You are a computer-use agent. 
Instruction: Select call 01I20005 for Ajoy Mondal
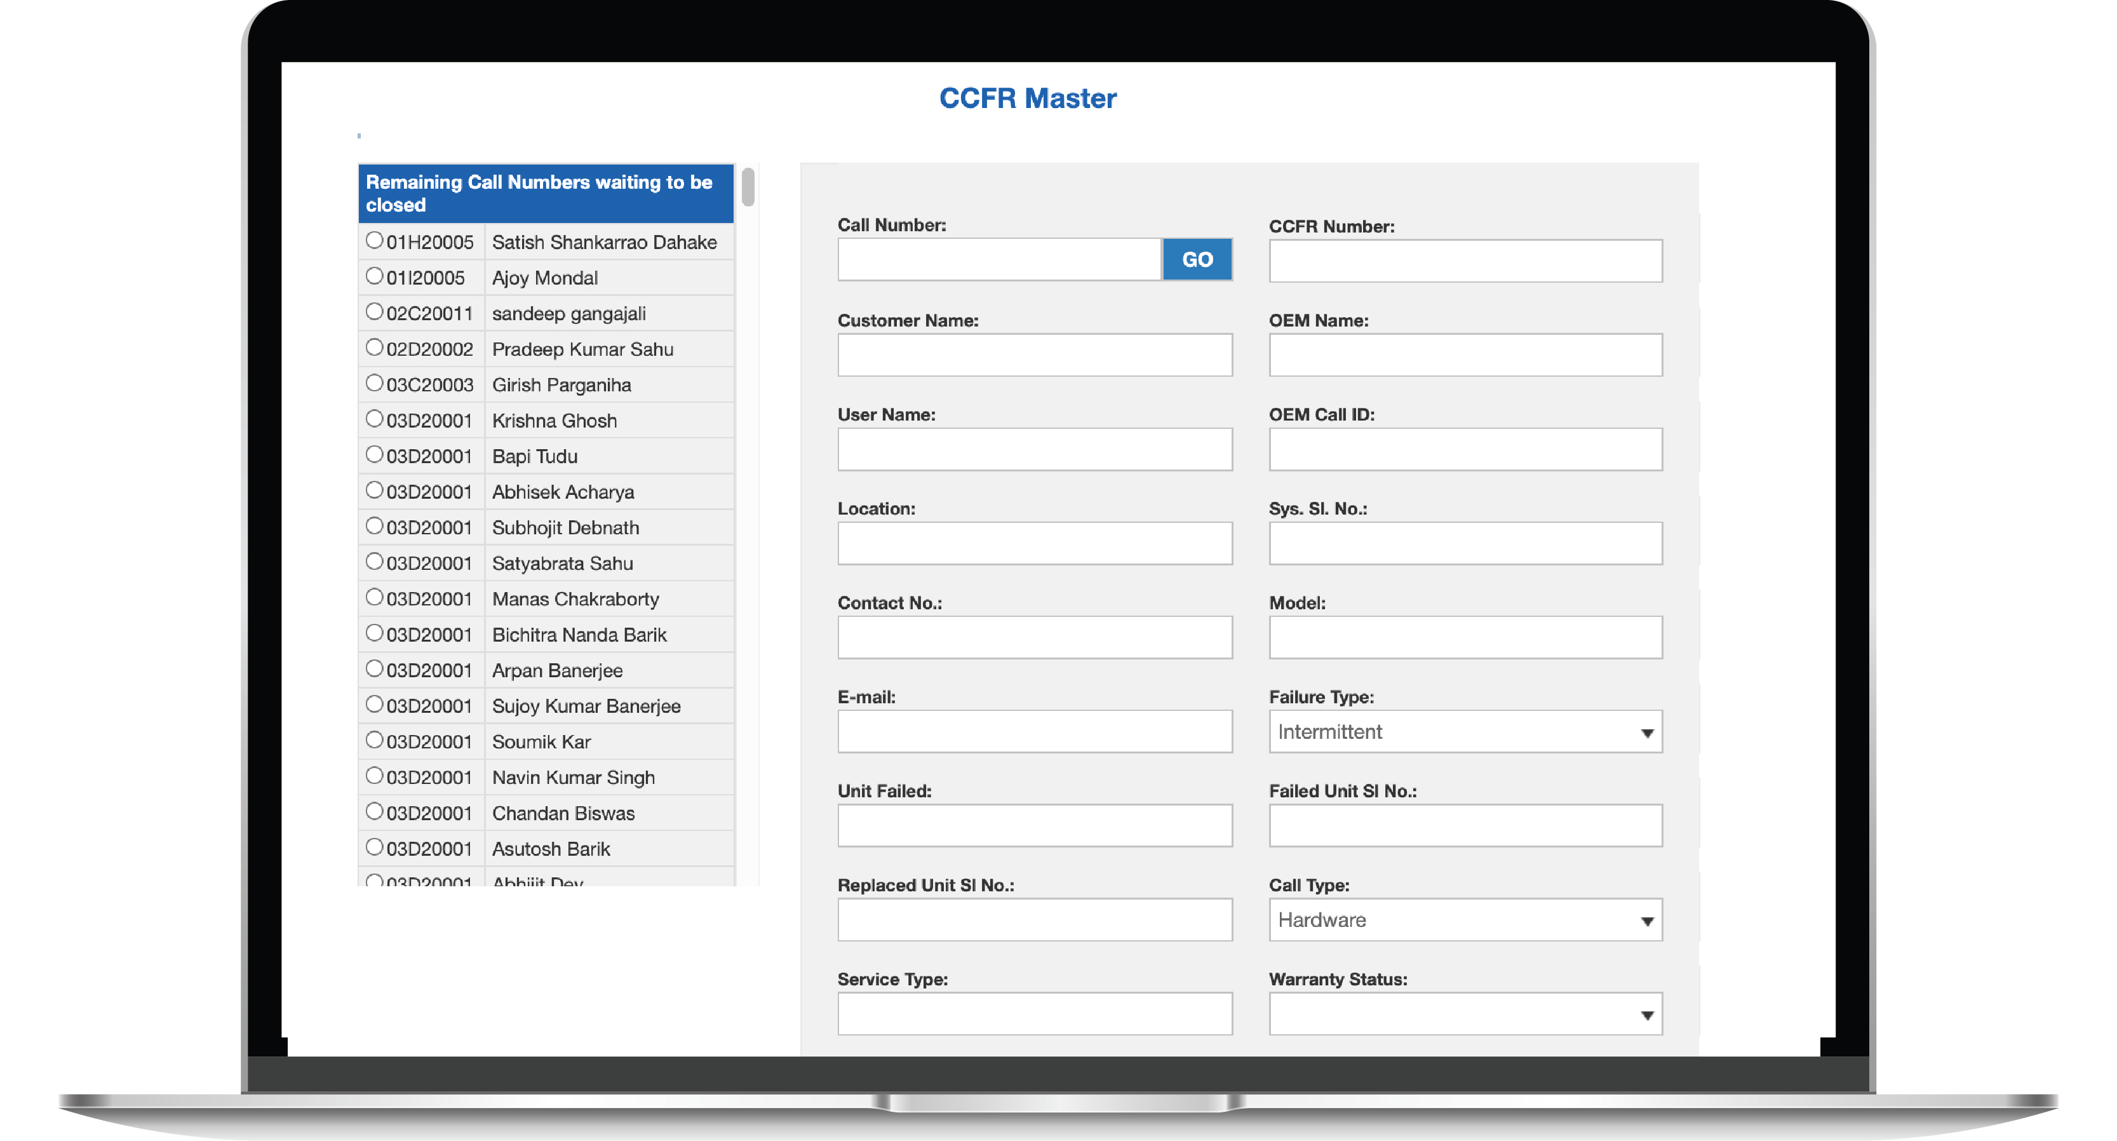(x=374, y=276)
